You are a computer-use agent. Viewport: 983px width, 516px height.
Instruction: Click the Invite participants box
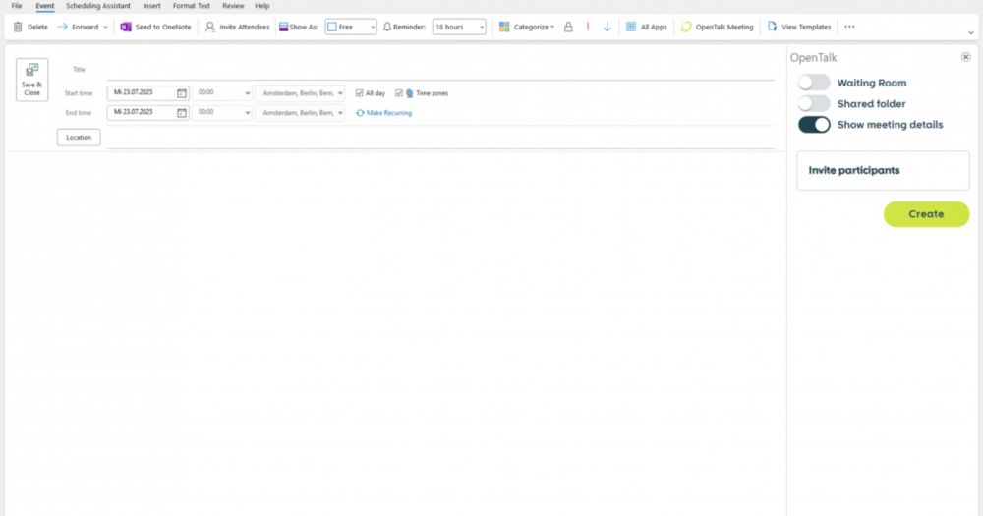coord(883,171)
